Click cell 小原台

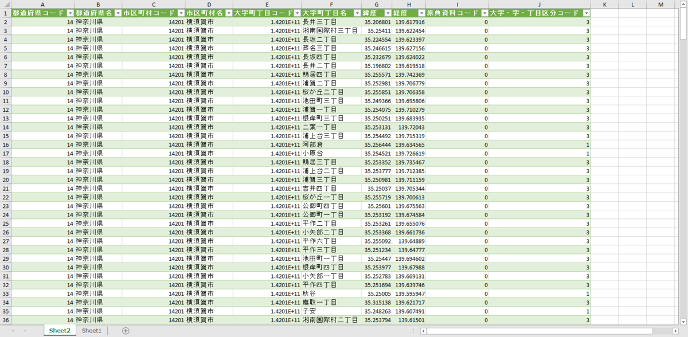point(331,153)
